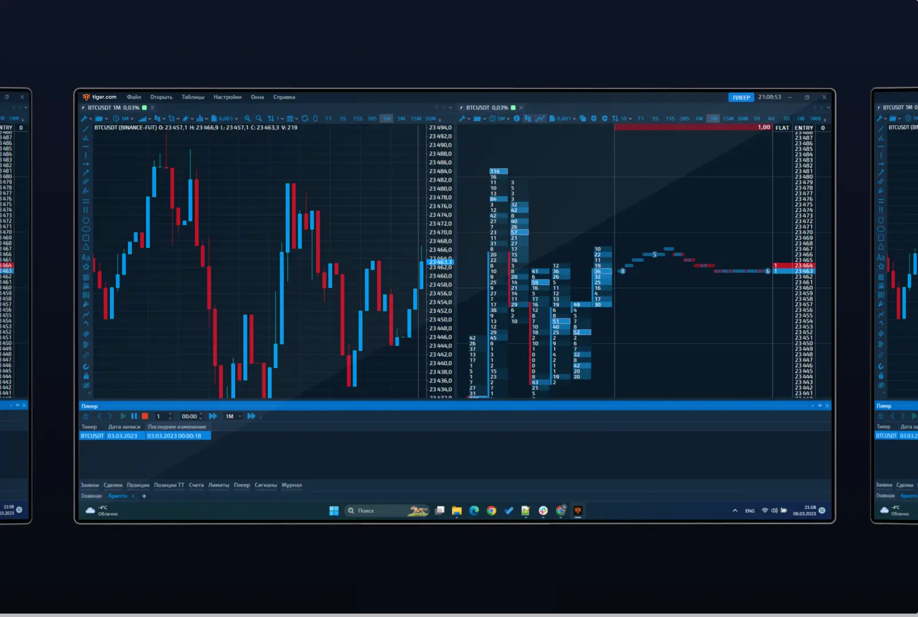The image size is (918, 617).
Task: Switch to the Сигналы tab
Action: (265, 485)
